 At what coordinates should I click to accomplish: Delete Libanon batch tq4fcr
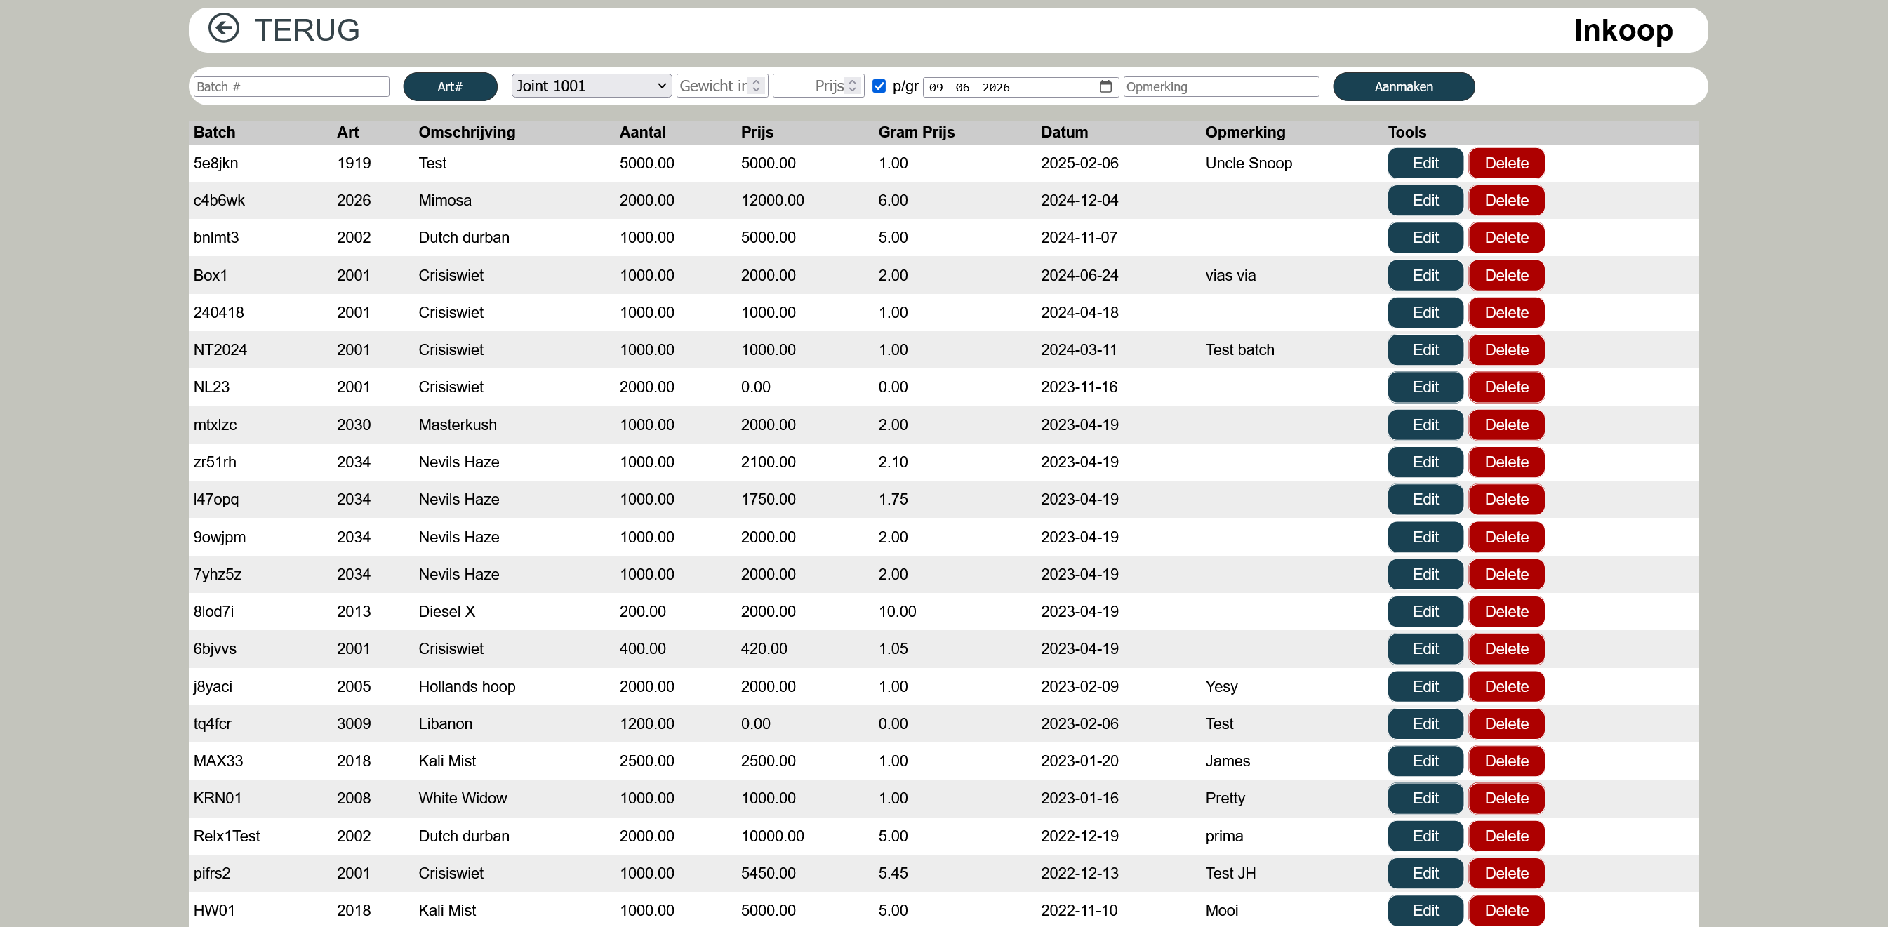coord(1506,723)
